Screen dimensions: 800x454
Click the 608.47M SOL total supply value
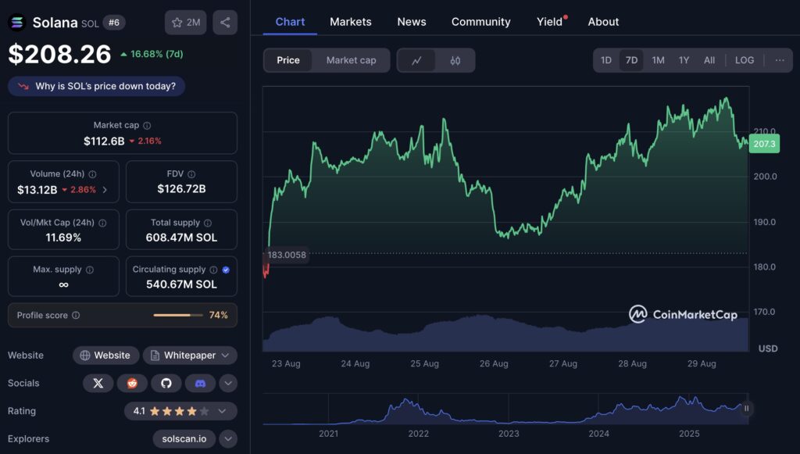(181, 238)
